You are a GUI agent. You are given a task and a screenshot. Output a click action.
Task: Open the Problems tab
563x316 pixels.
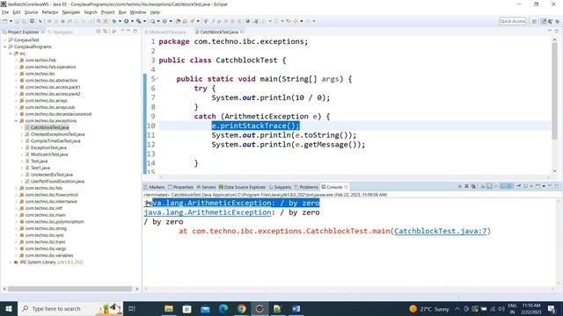306,187
